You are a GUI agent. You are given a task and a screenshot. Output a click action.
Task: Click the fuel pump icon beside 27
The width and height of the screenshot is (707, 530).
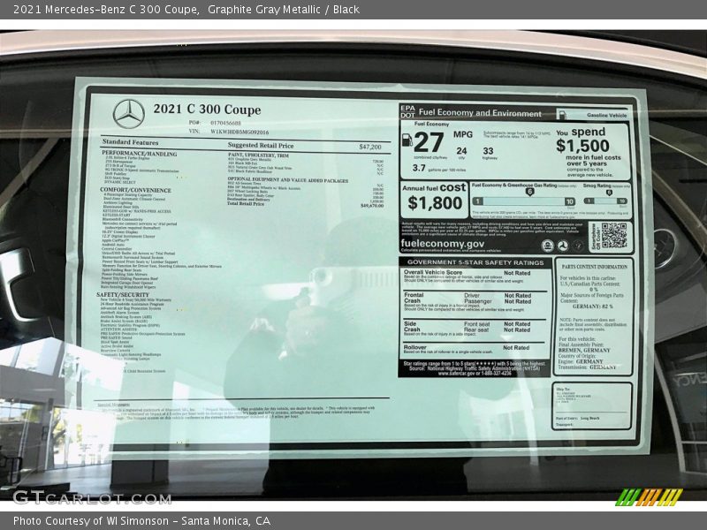coord(407,140)
